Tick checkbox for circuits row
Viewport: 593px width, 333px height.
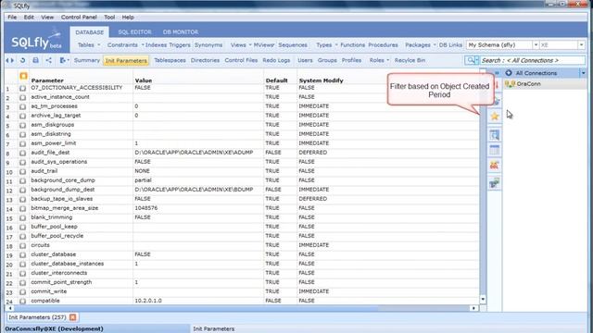[22, 245]
